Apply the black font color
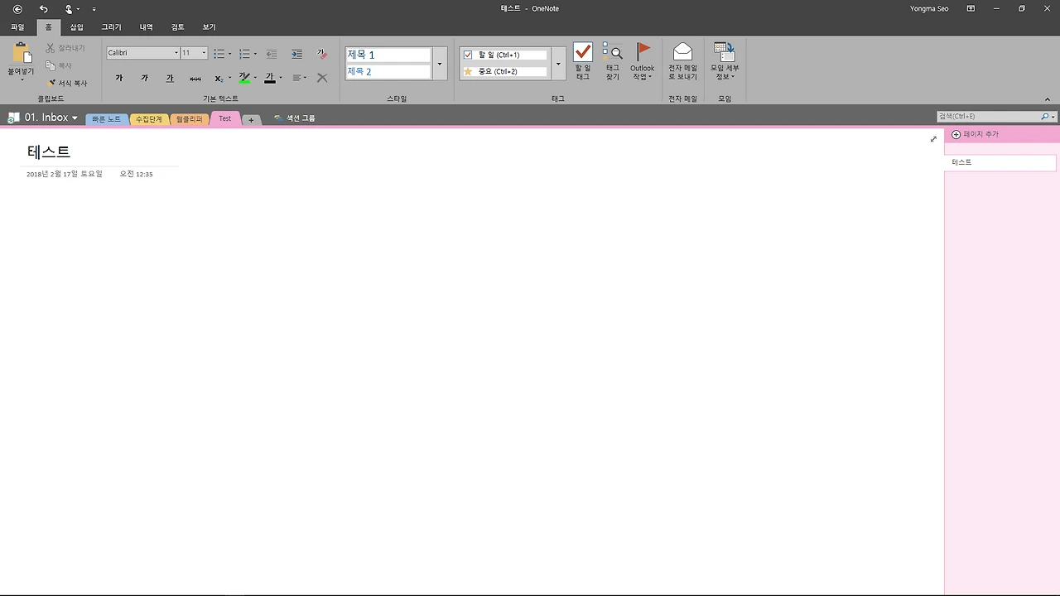1060x596 pixels. coord(270,78)
